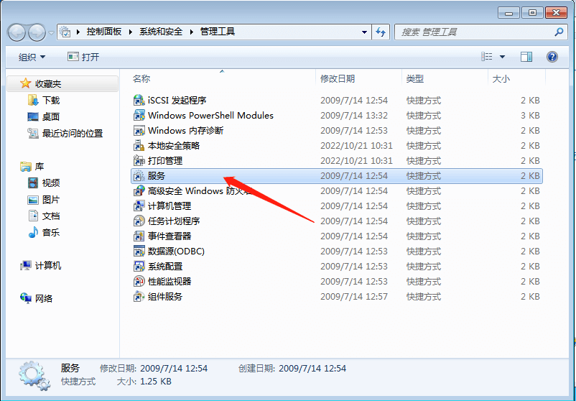The width and height of the screenshot is (576, 401).
Task: Select the 服务 gear icon in list
Action: tap(139, 175)
